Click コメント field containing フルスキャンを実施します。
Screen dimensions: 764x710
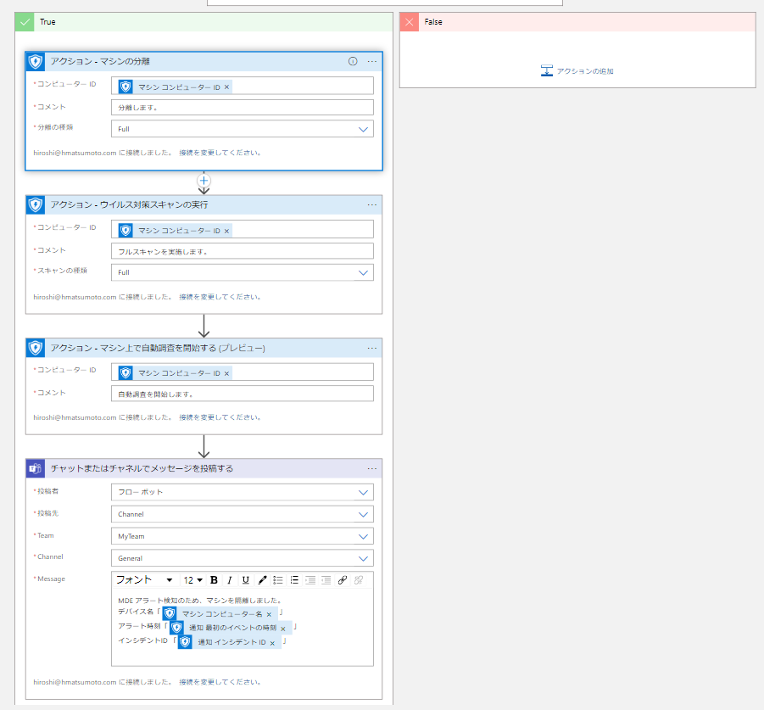(x=243, y=251)
